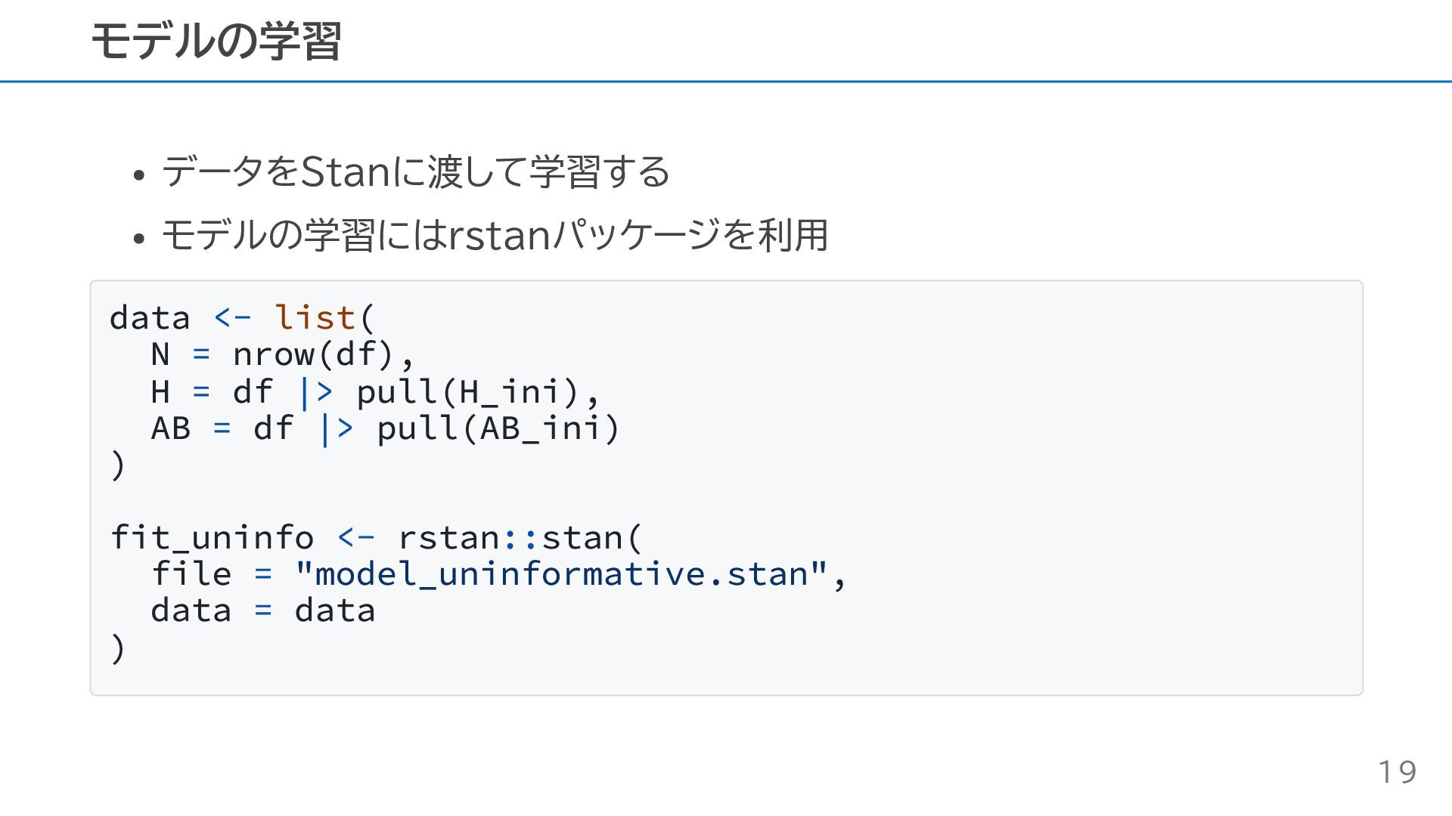Viewport: 1452px width, 816px height.
Task: Click the blue line under the slide title
Action: [x=726, y=81]
